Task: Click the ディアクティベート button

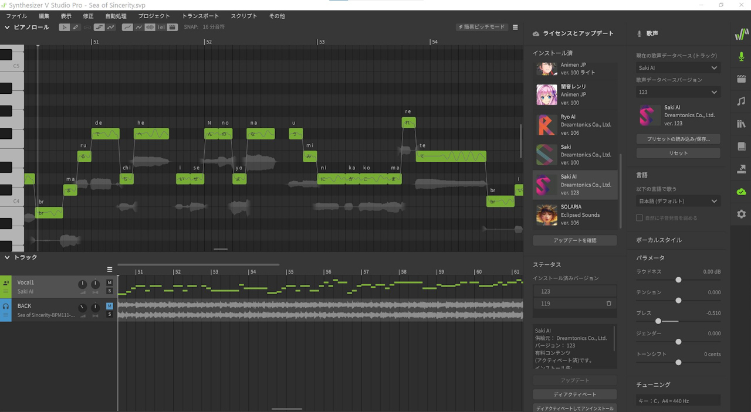Action: point(575,394)
